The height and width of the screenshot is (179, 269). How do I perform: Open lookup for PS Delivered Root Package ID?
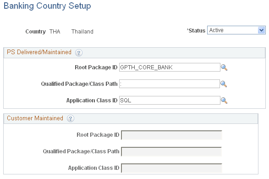(x=224, y=67)
